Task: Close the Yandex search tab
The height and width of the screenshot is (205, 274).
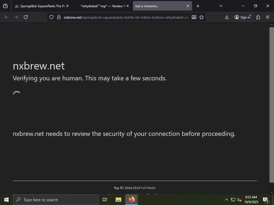Action: (x=128, y=6)
